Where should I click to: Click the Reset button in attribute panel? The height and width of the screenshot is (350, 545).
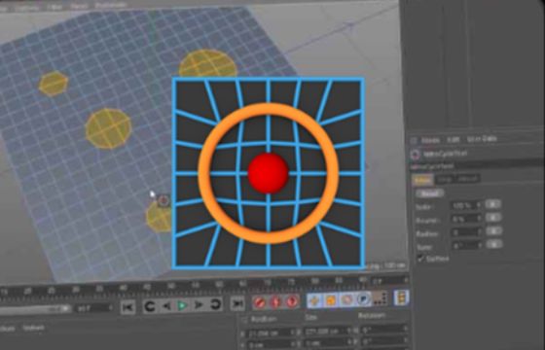[430, 193]
